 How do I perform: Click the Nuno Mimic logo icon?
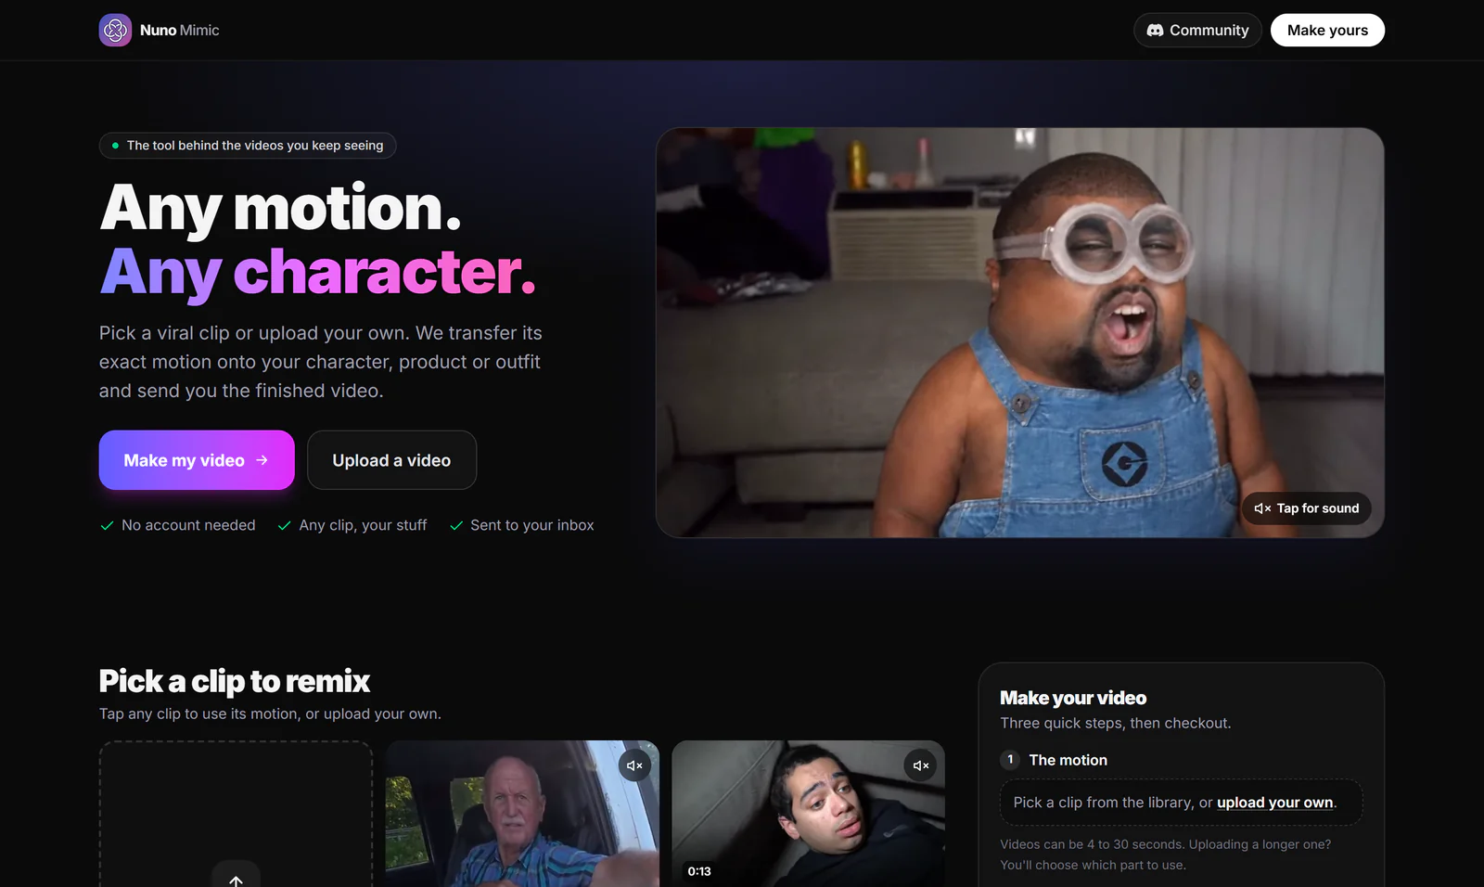(115, 30)
